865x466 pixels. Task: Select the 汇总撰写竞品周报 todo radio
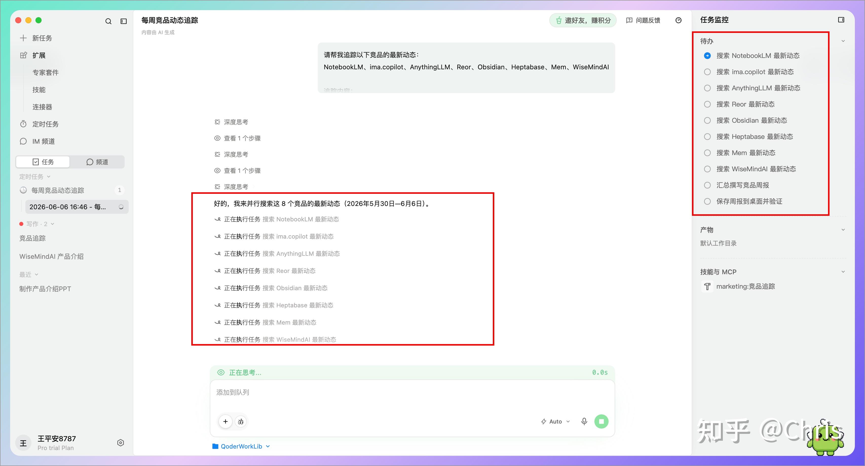[x=707, y=185]
